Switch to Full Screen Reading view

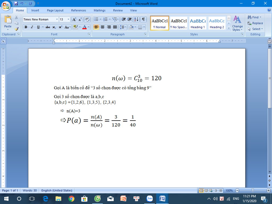point(206,190)
